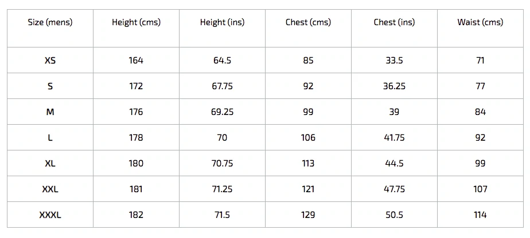
Task: Click the Height (ins) column header
Action: coord(222,22)
